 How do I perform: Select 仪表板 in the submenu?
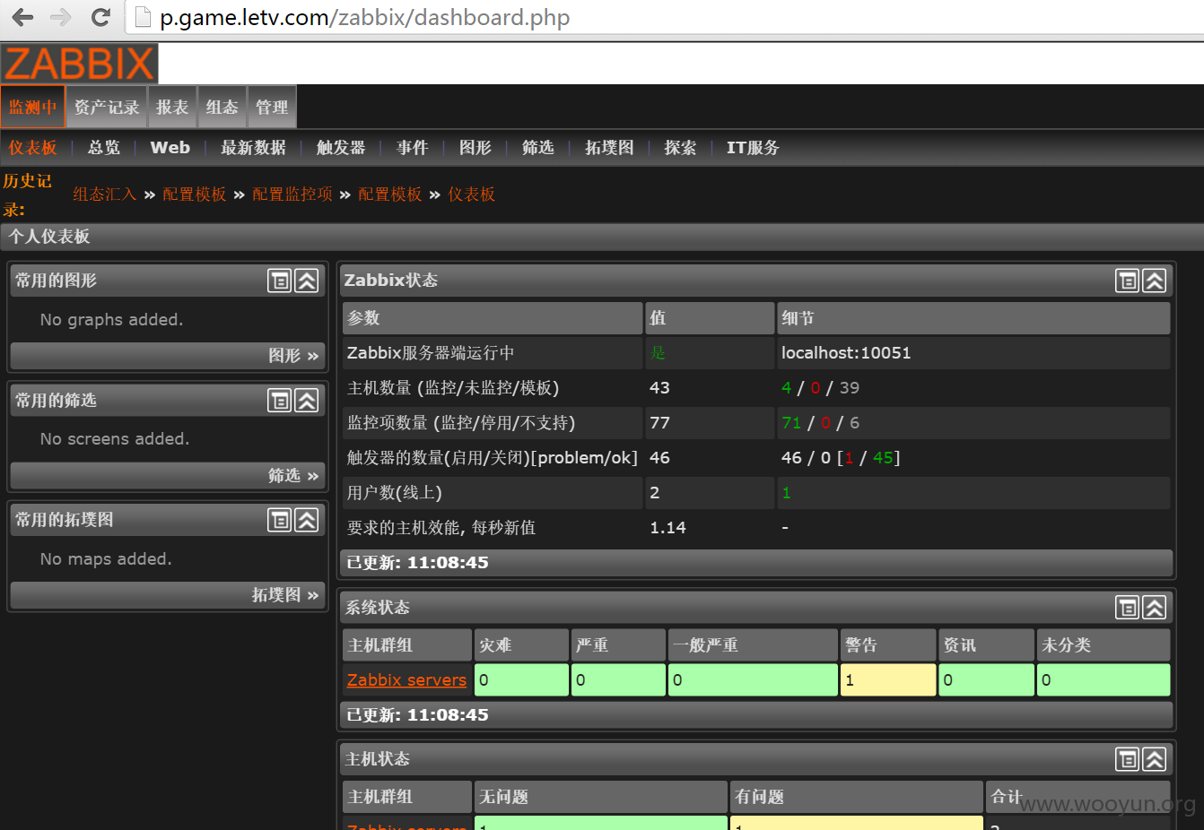click(x=33, y=148)
